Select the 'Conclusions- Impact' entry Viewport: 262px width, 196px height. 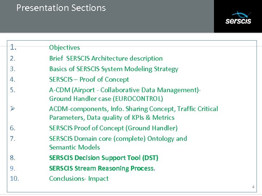point(79,179)
